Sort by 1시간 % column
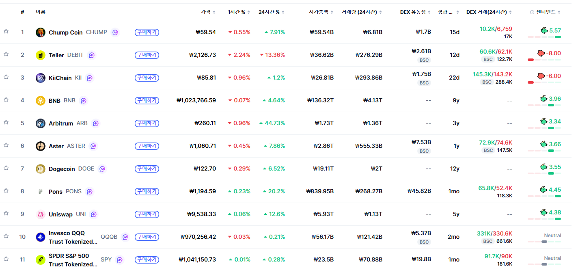578x268 pixels. pyautogui.click(x=239, y=12)
